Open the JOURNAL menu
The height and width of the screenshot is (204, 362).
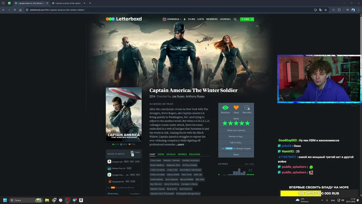225,19
